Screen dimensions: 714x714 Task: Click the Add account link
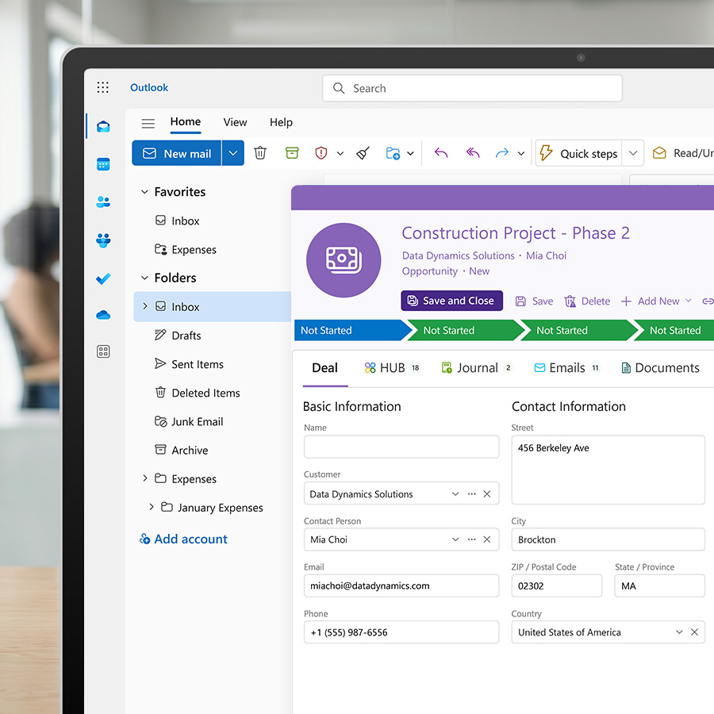(183, 539)
